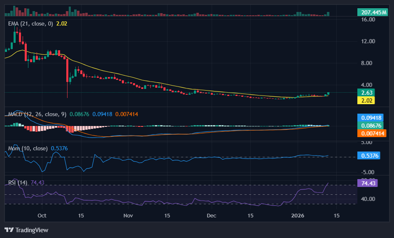Click the Oct label on the time axis
Screen dimensions: 394x238
point(42,215)
